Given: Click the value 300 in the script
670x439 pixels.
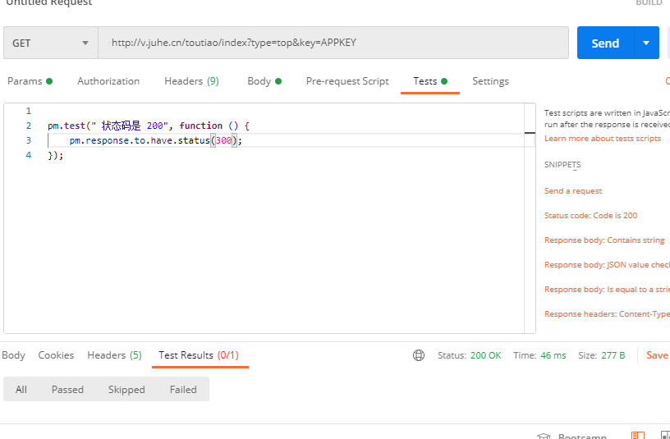Looking at the screenshot, I should point(223,140).
